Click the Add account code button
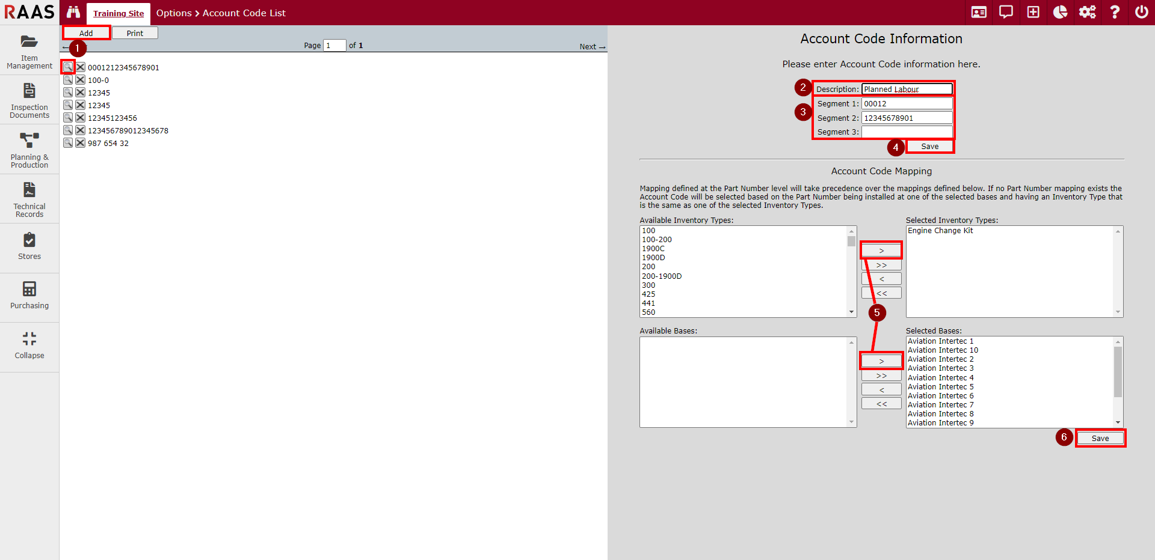 (87, 33)
